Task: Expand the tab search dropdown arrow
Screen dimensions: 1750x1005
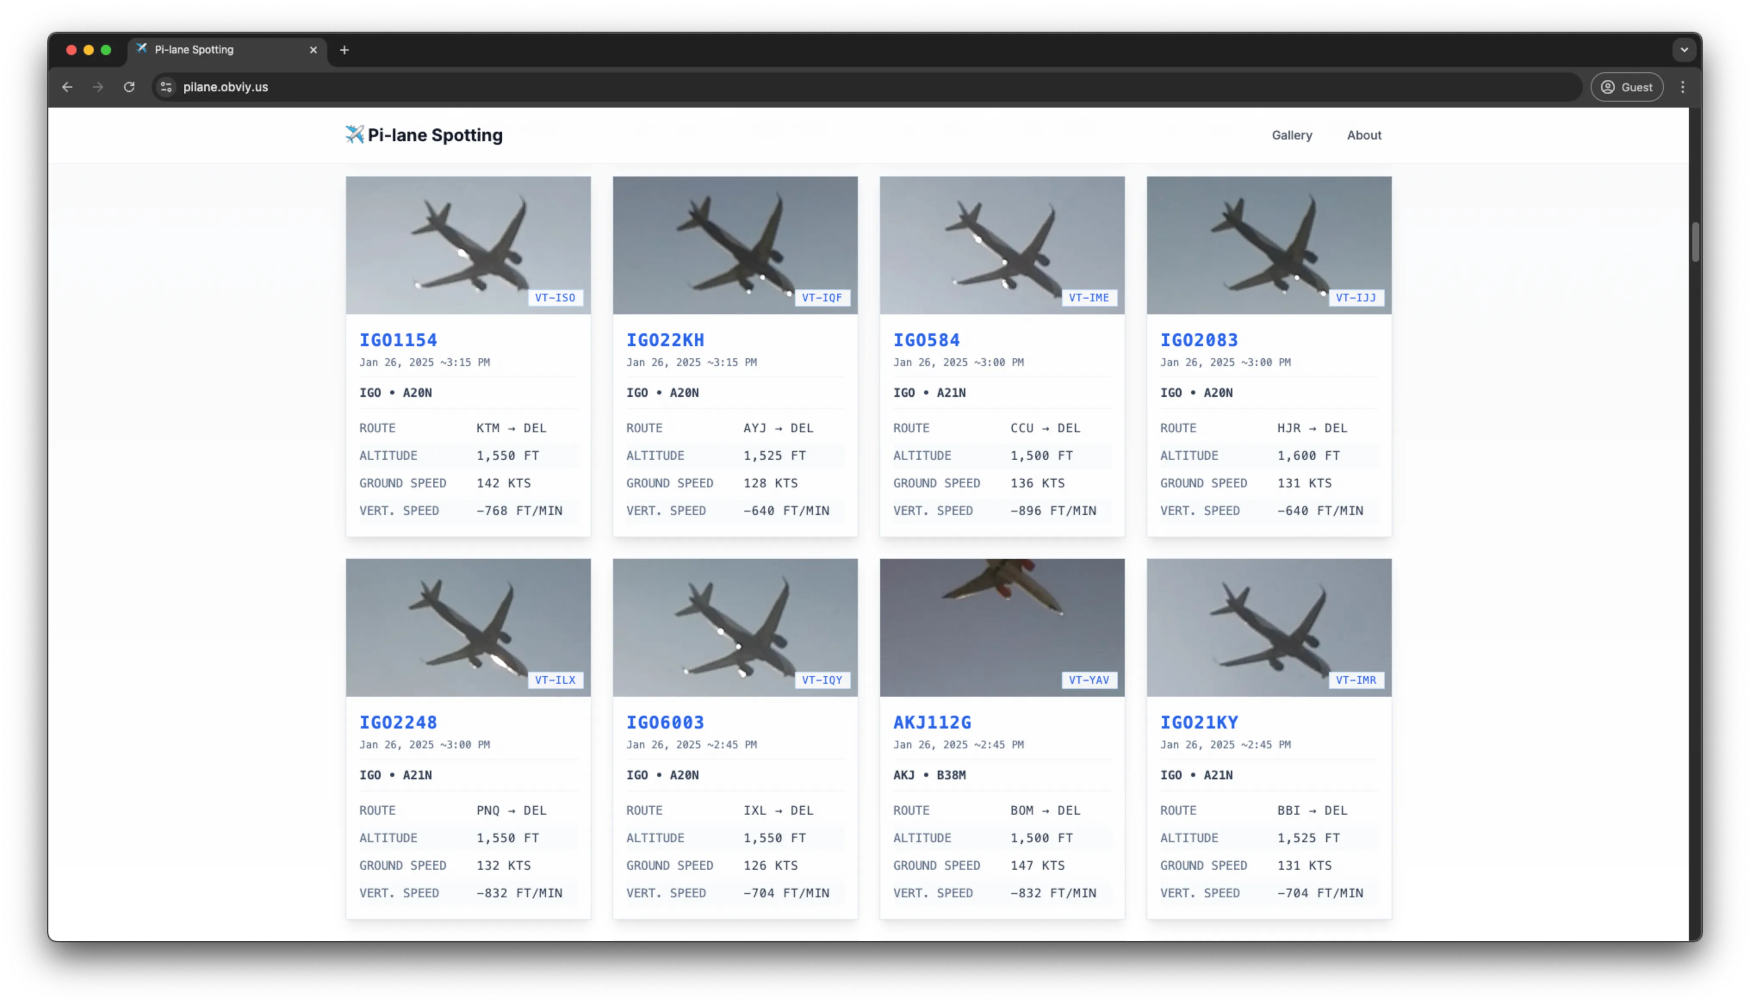Action: pyautogui.click(x=1684, y=50)
